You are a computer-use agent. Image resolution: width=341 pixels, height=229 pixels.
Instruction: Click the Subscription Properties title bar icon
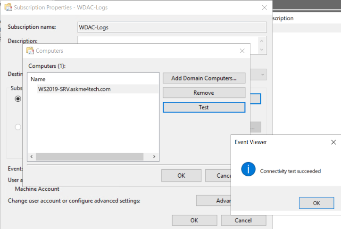coord(8,8)
